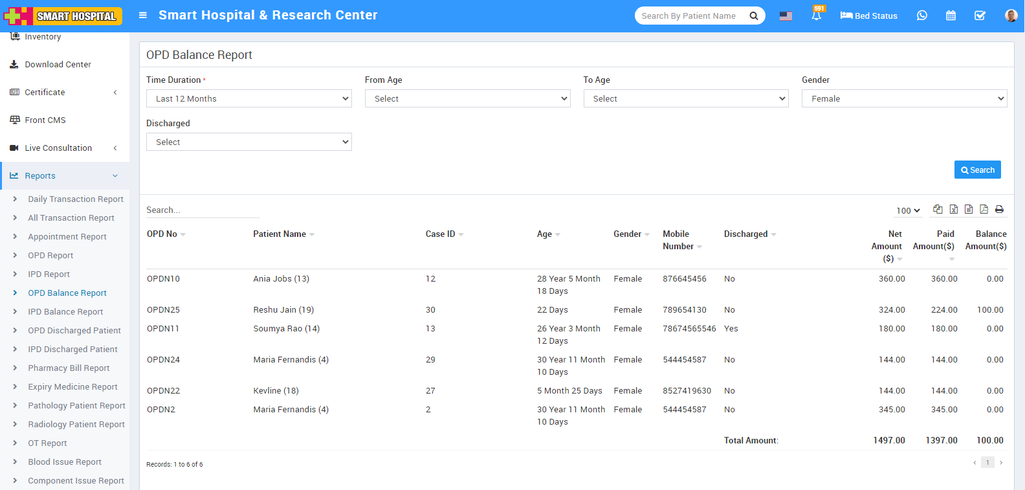Open IPD Balance Report in sidebar
Viewport: 1025px width, 490px height.
coord(65,312)
